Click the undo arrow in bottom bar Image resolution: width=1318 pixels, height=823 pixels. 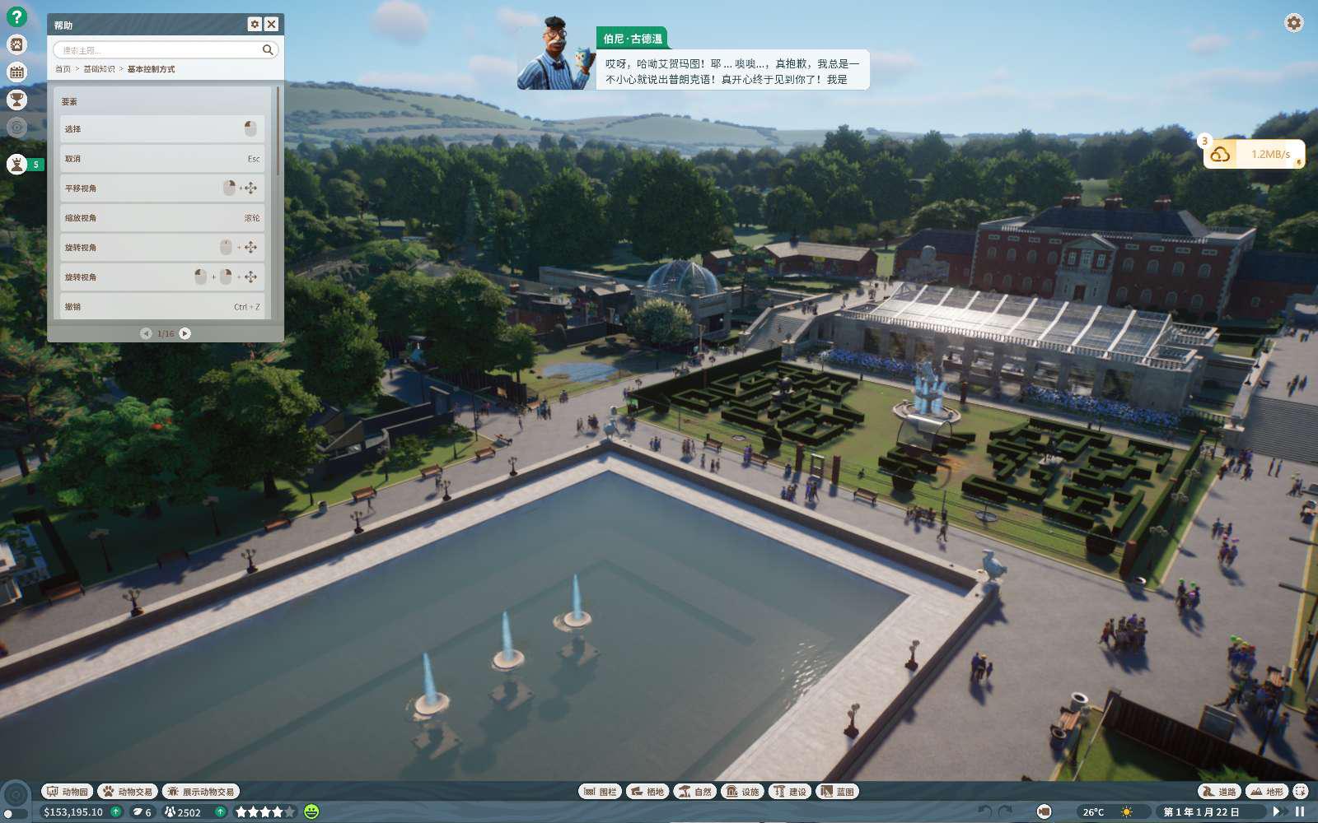tap(984, 812)
